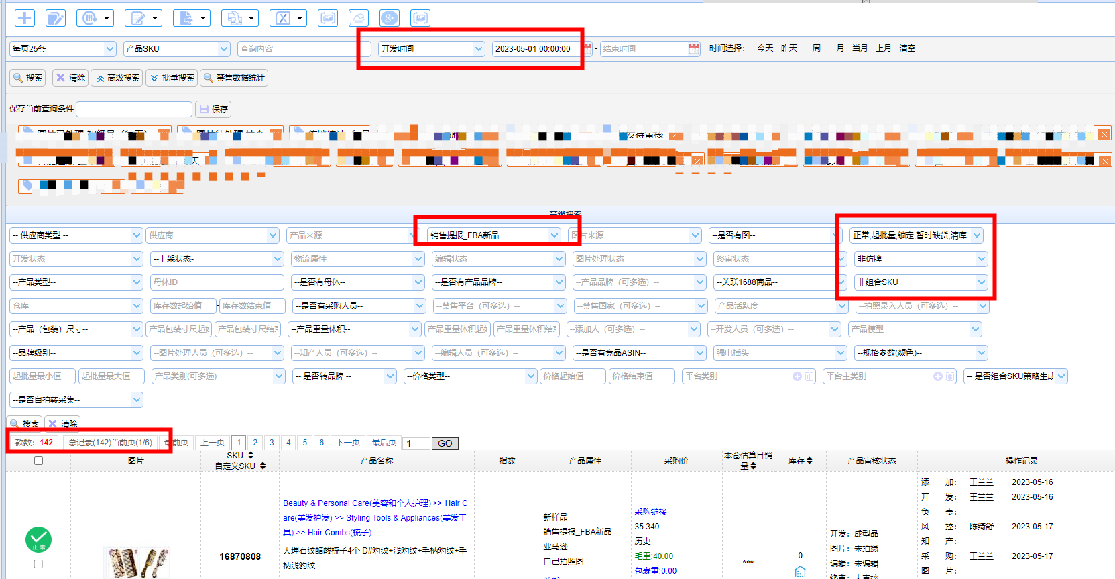Toggle the select-all checkbox in table header
The image size is (1115, 579).
[38, 460]
